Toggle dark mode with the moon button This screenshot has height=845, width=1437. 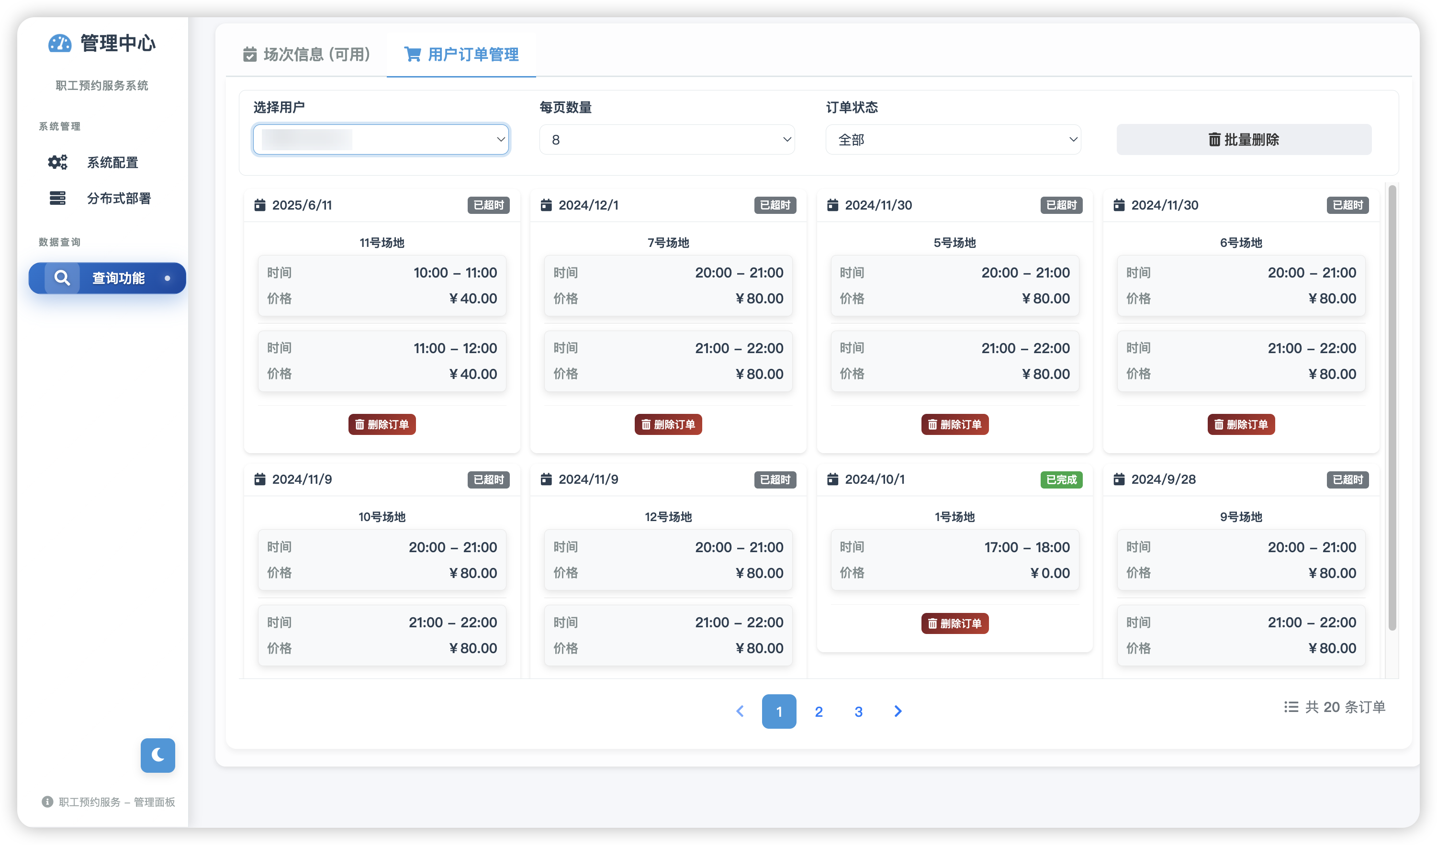click(x=158, y=755)
